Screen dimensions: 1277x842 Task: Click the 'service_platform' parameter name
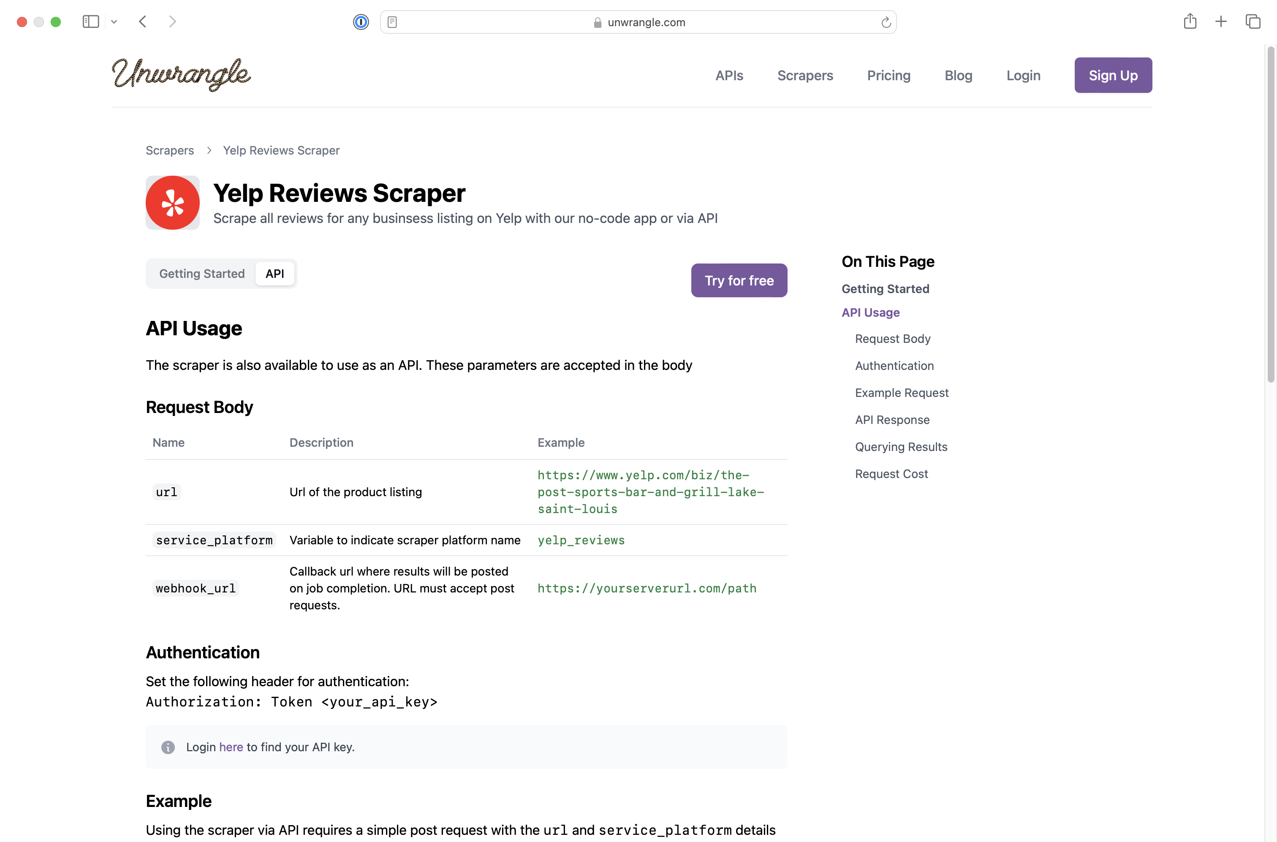[214, 540]
